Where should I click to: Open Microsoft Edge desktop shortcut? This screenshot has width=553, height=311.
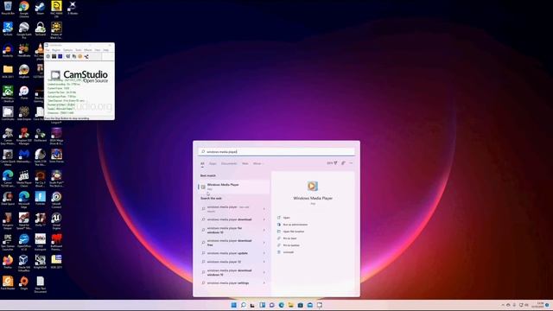click(24, 200)
